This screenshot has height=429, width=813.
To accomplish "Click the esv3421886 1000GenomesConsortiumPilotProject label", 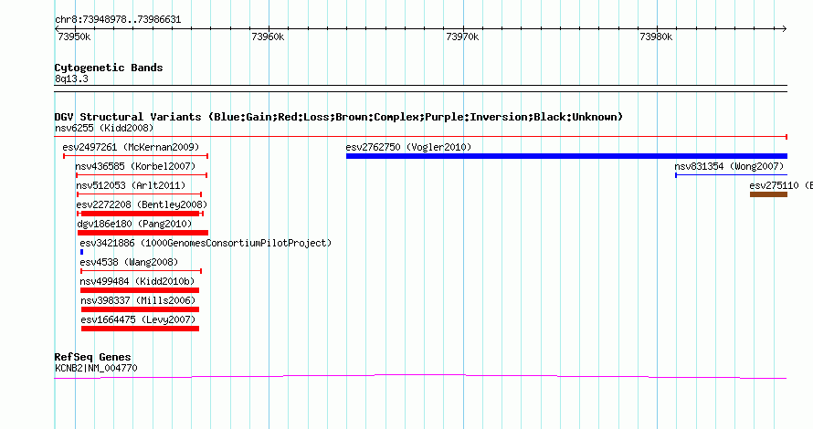I will [206, 243].
